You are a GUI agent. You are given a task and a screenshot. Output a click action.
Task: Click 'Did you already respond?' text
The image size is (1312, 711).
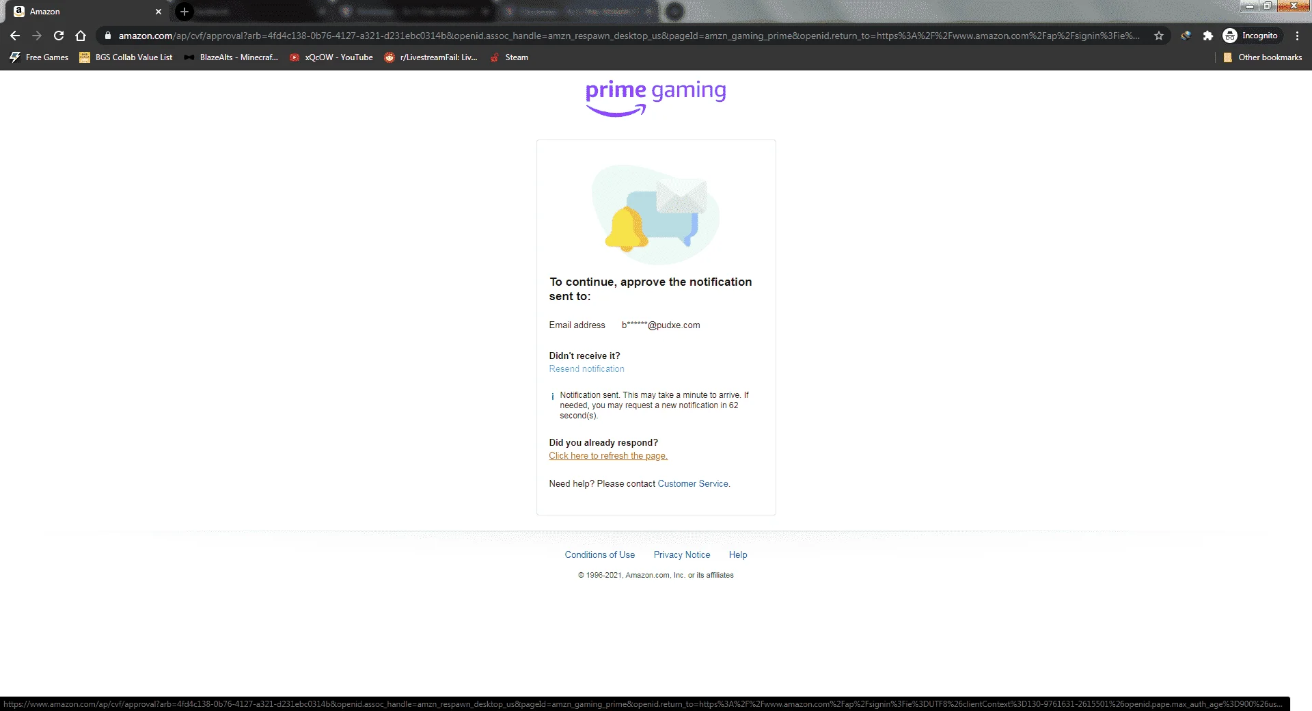[x=603, y=443]
